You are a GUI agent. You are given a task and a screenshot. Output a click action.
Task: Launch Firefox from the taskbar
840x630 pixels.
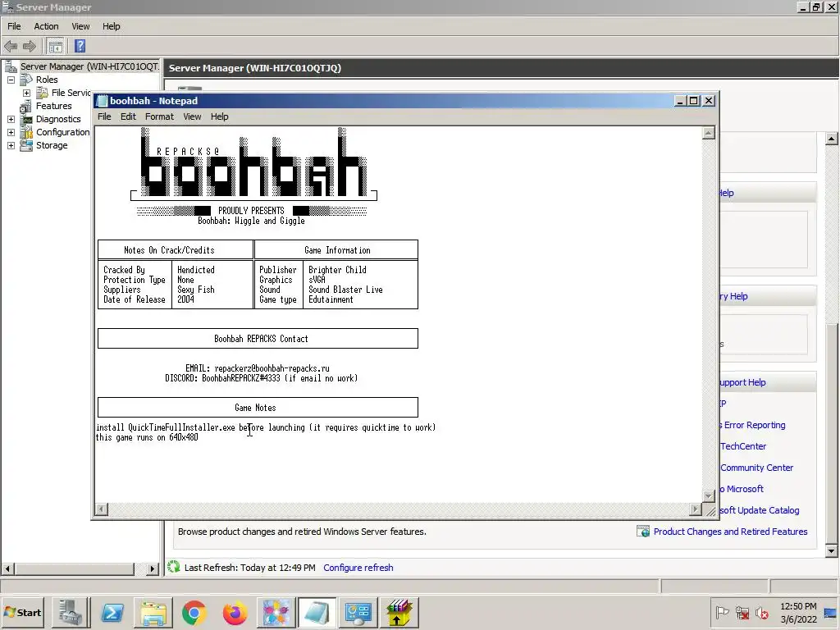coord(235,613)
